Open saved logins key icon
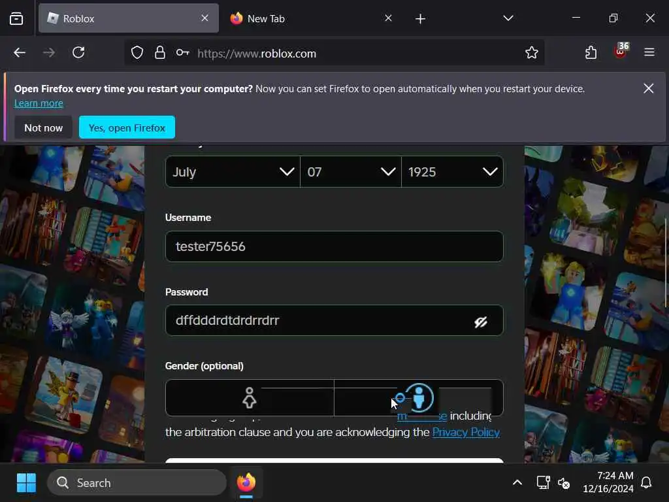Image resolution: width=669 pixels, height=502 pixels. coord(183,52)
